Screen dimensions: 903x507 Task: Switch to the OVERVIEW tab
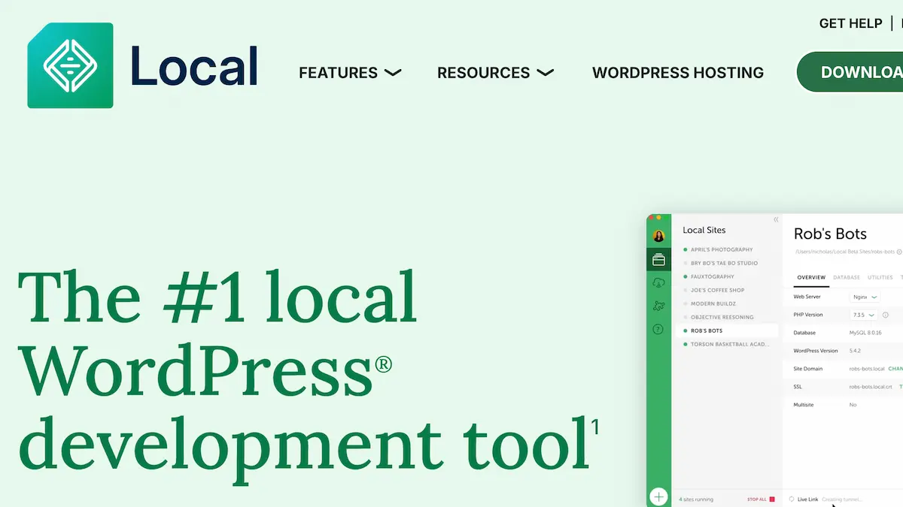pos(811,277)
